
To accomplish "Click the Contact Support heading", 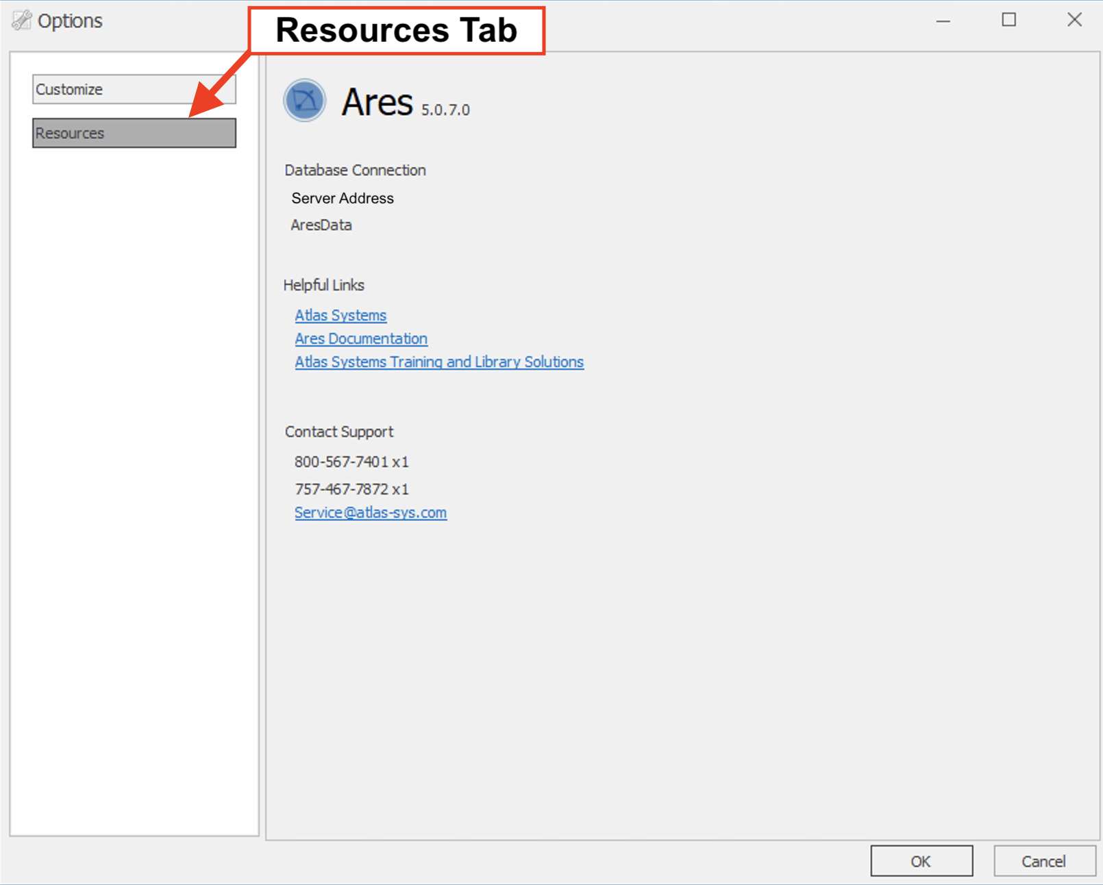I will click(339, 432).
